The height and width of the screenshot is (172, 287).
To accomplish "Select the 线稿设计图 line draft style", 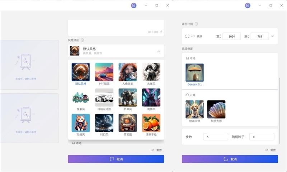I will click(104, 97).
